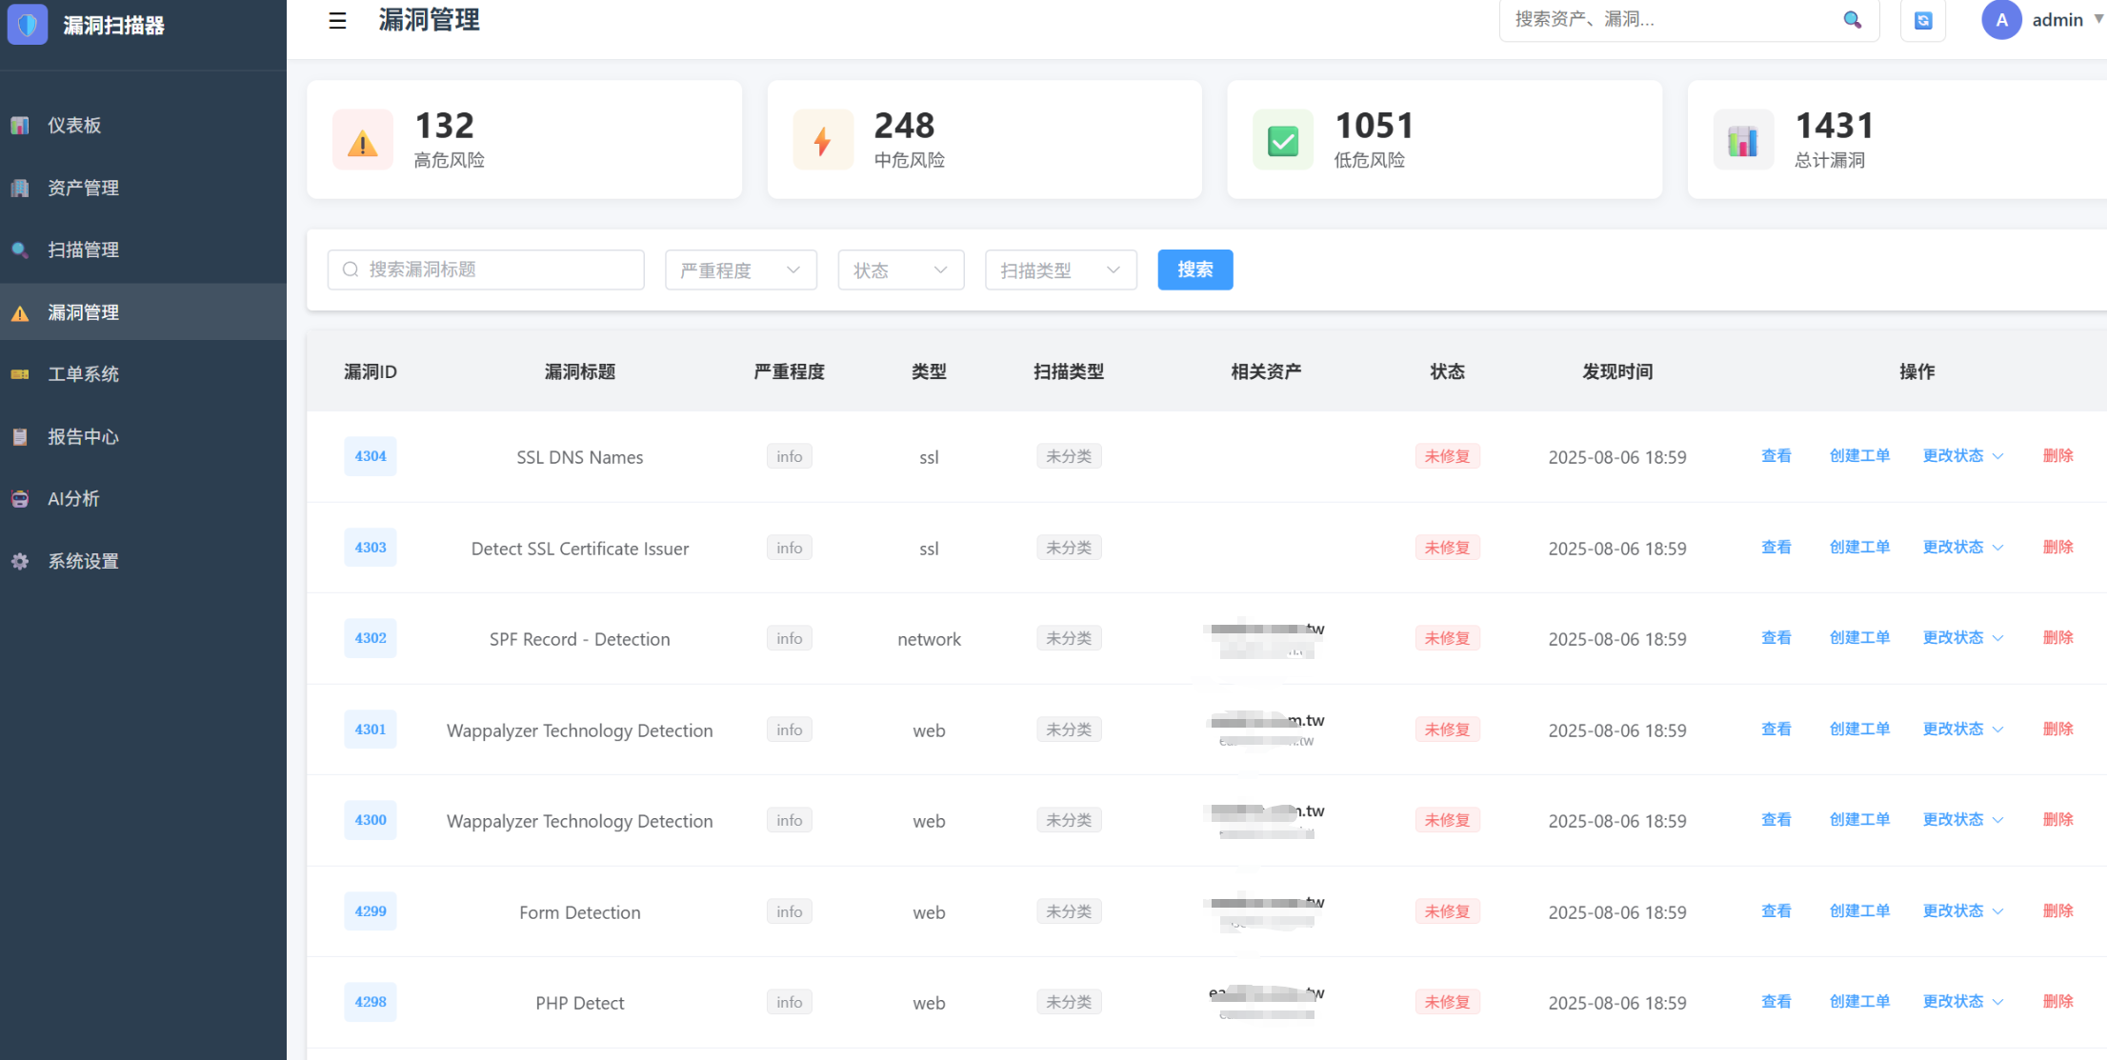Expand 更改状态 for SSL DNS Names row
2107x1060 pixels.
[1962, 456]
